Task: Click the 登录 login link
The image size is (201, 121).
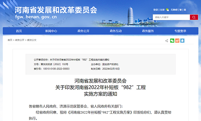Action: (156, 10)
